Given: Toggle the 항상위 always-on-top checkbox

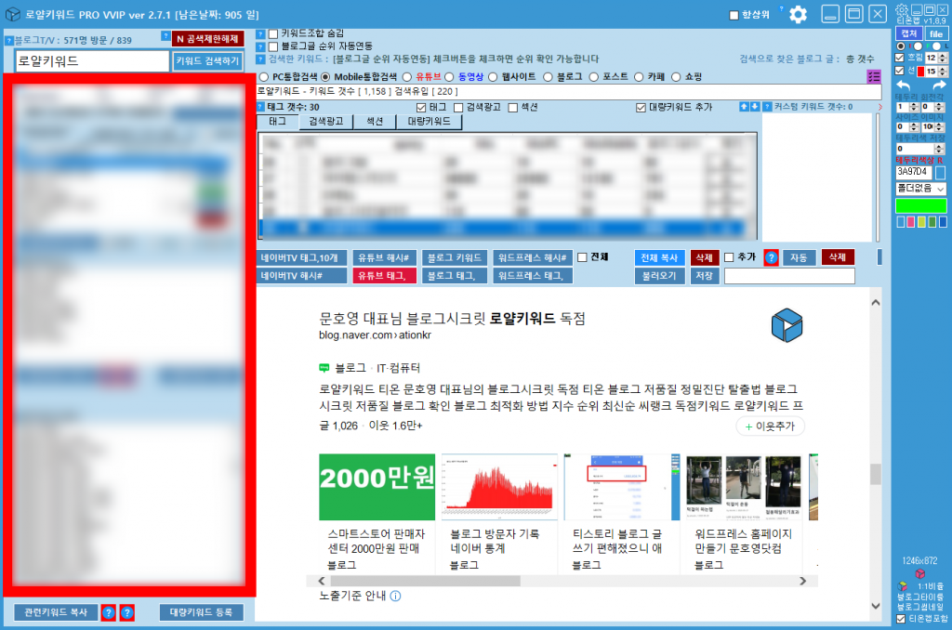Looking at the screenshot, I should [734, 15].
